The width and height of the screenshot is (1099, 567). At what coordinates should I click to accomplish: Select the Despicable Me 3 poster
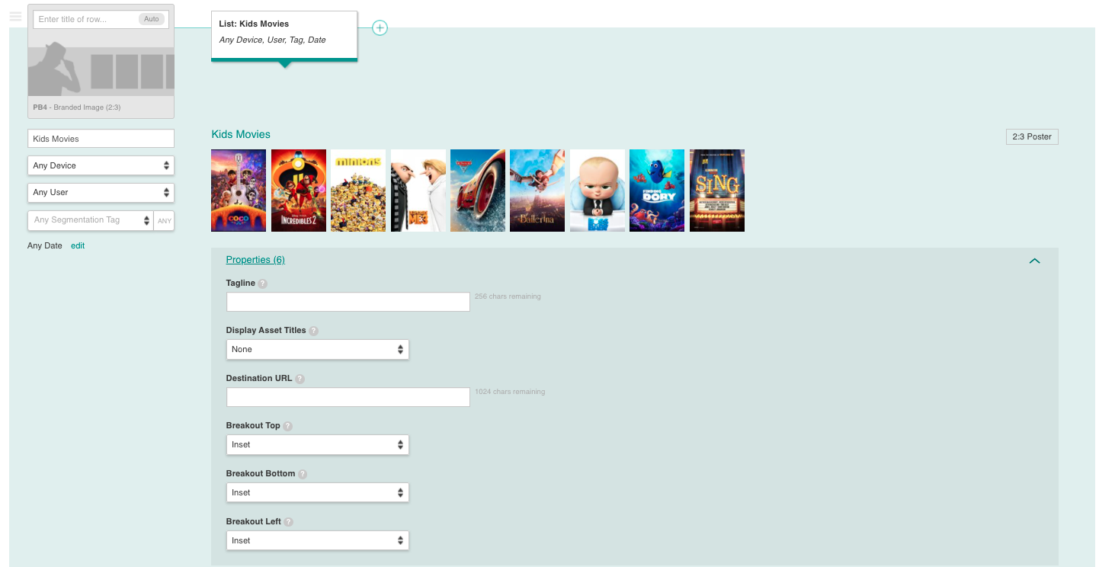(x=418, y=191)
